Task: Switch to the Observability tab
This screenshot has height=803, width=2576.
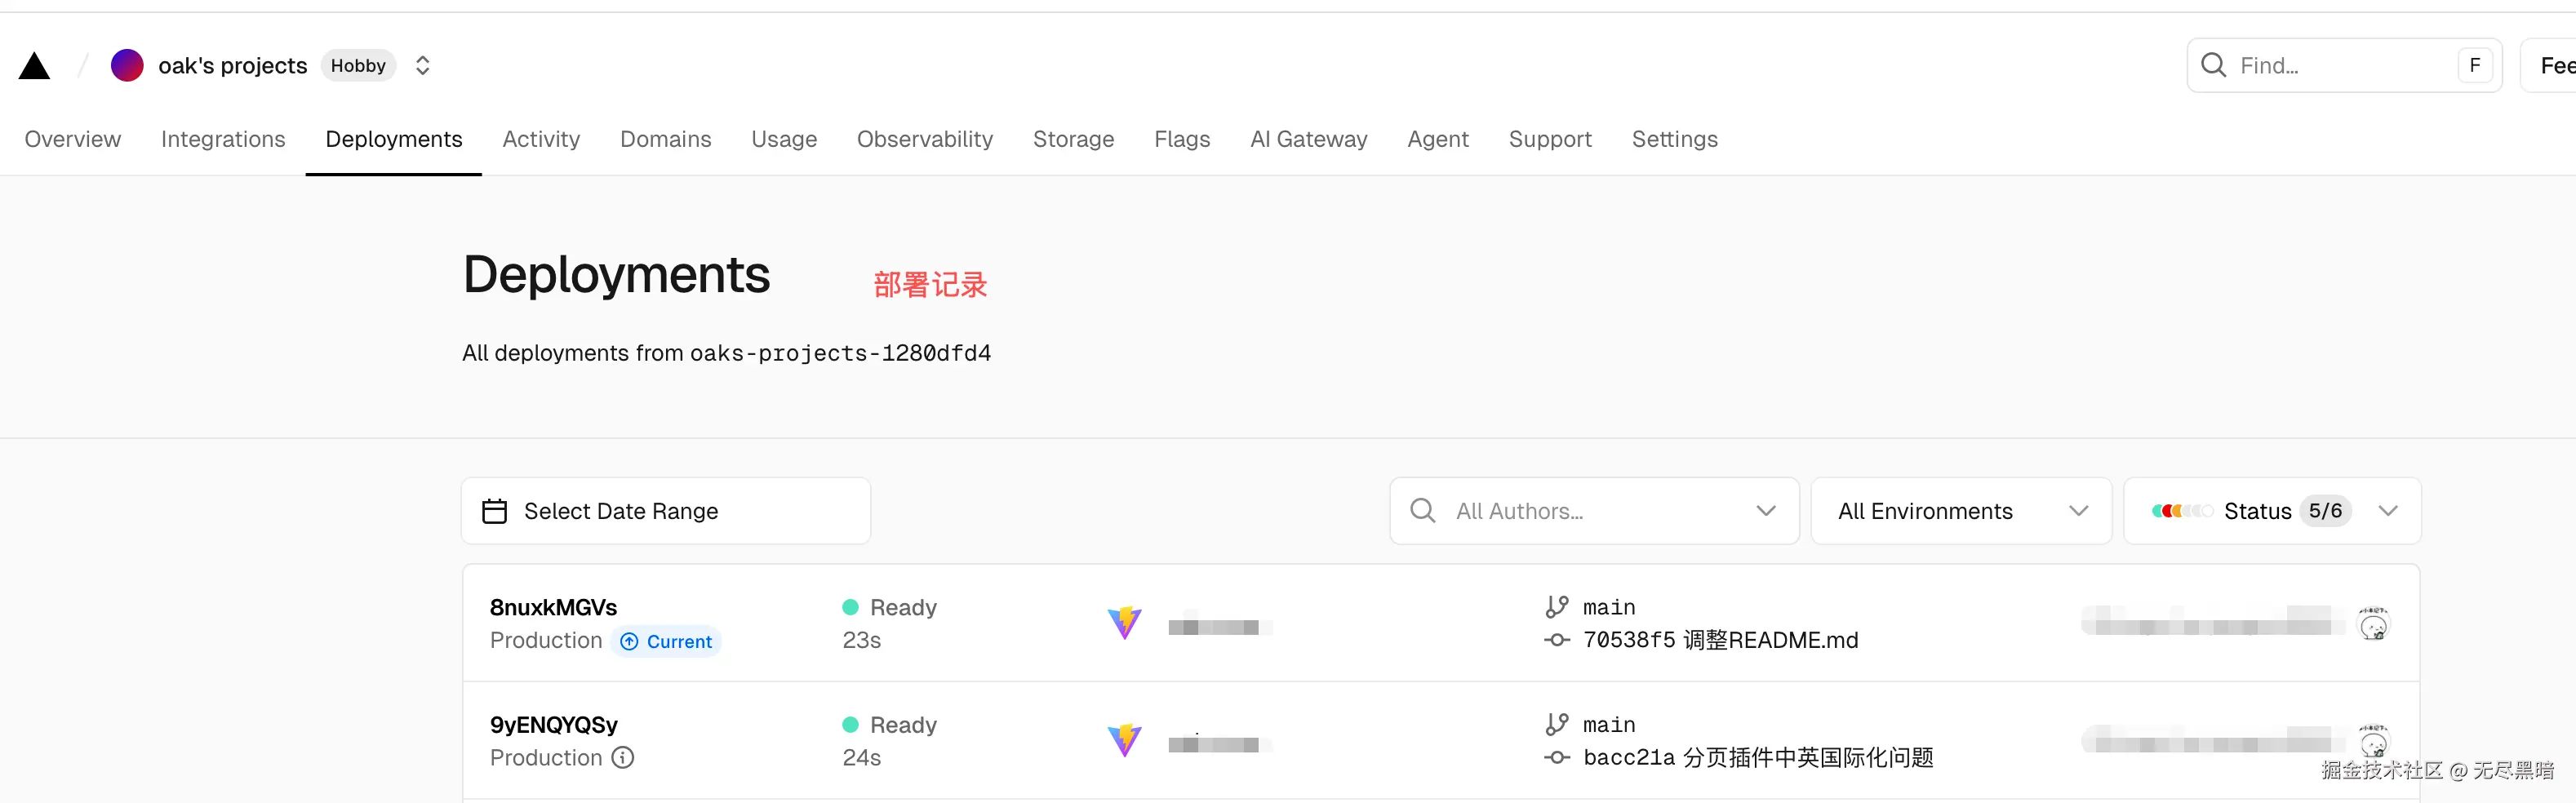Action: [924, 139]
